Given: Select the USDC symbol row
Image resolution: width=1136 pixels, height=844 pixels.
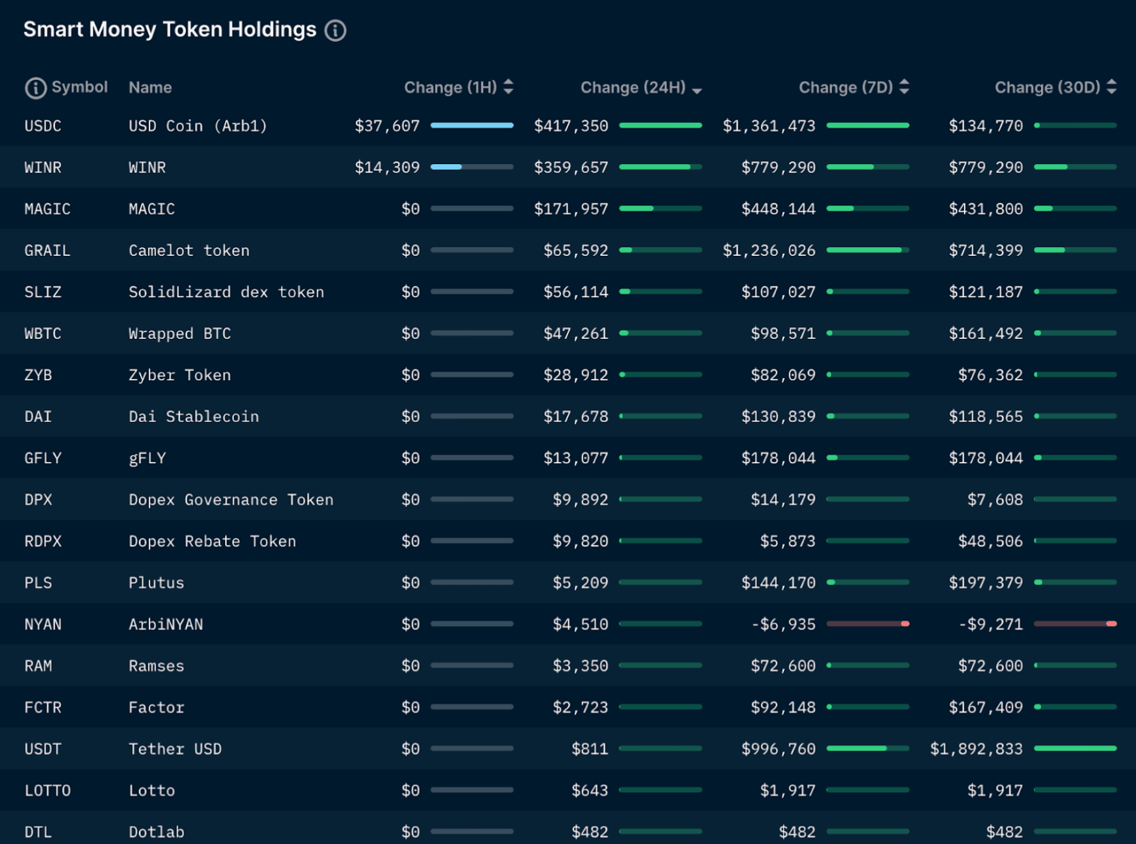Looking at the screenshot, I should pos(43,126).
